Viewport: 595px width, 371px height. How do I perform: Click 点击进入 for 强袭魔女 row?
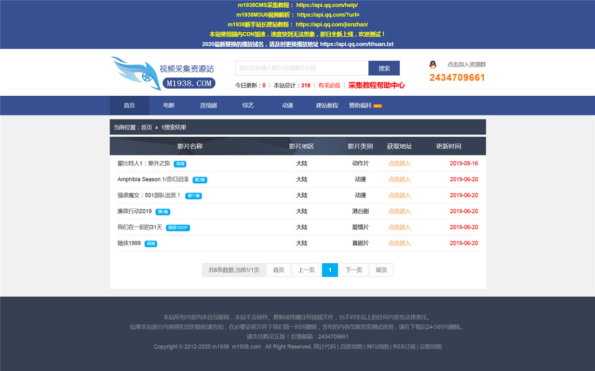pos(400,195)
